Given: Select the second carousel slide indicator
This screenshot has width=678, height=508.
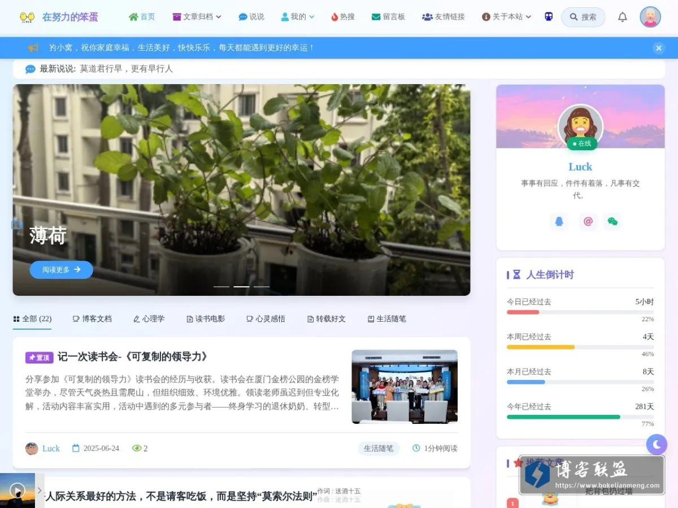Looking at the screenshot, I should click(x=241, y=287).
